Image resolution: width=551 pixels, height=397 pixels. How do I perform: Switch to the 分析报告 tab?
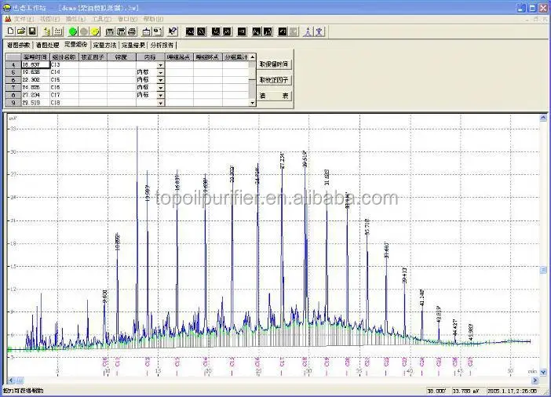pyautogui.click(x=162, y=46)
